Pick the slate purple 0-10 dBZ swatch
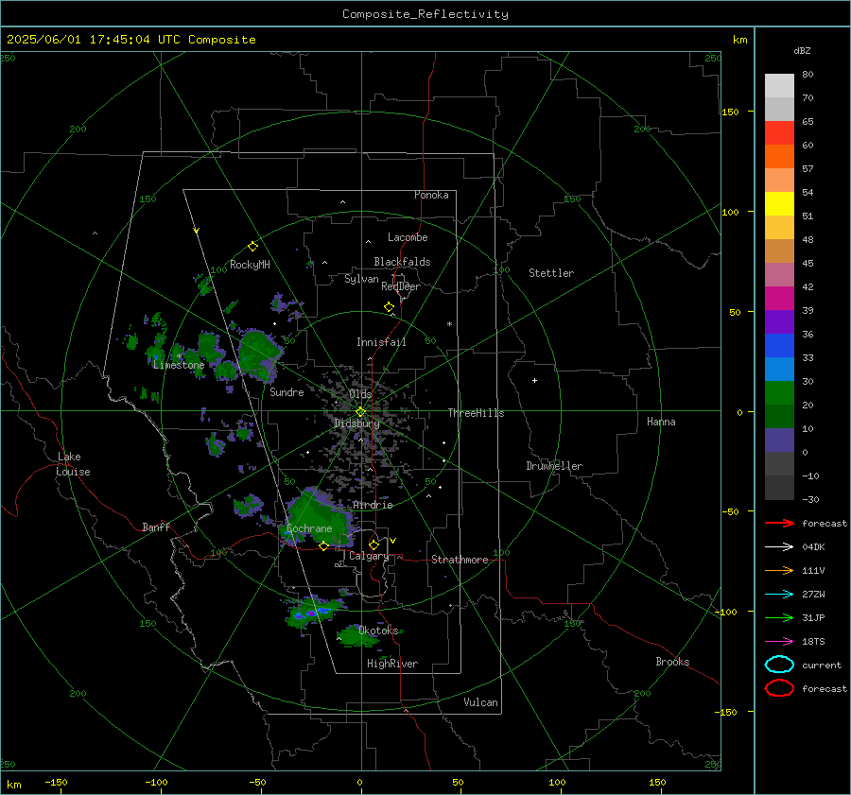 click(x=779, y=441)
